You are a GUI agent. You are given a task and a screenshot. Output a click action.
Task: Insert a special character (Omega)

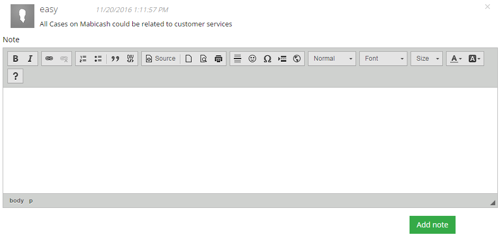[x=267, y=59]
